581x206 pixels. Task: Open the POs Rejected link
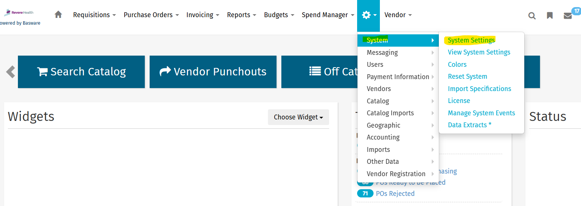point(395,194)
